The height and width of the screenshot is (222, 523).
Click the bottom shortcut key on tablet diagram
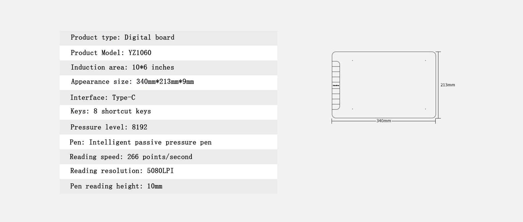pos(336,107)
